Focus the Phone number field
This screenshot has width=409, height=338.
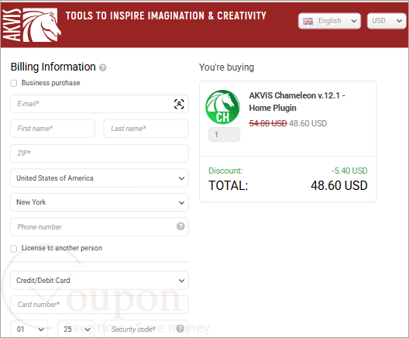tap(99, 227)
